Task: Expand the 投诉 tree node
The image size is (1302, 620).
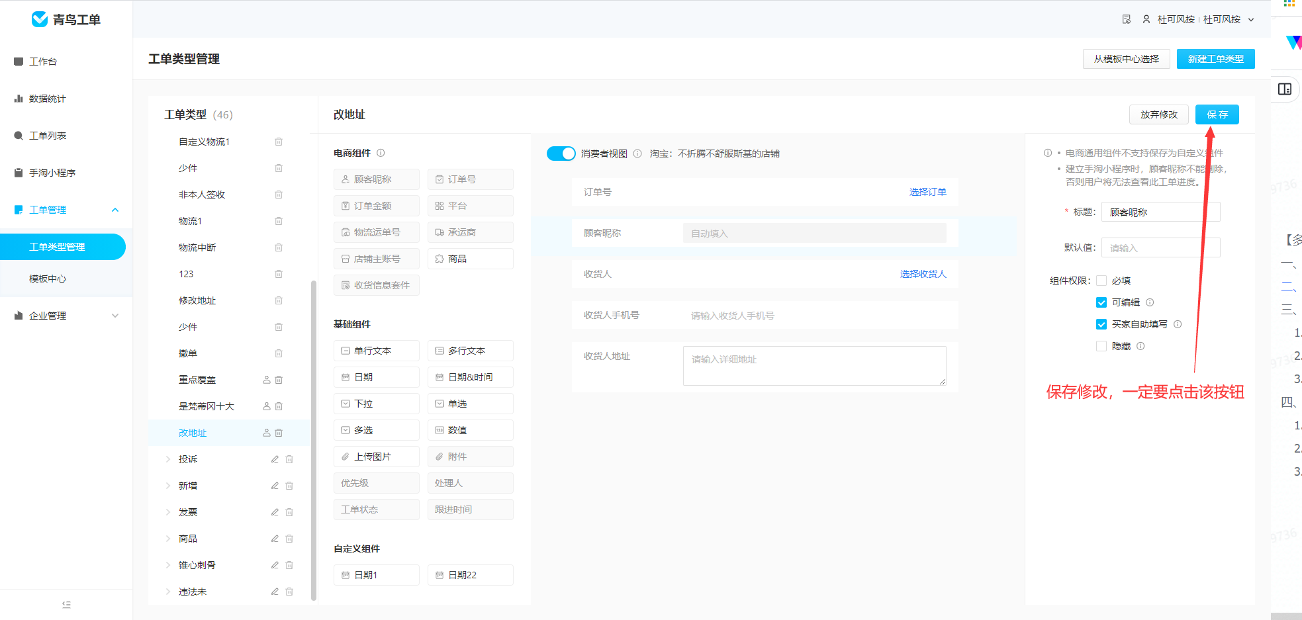Action: click(x=167, y=459)
